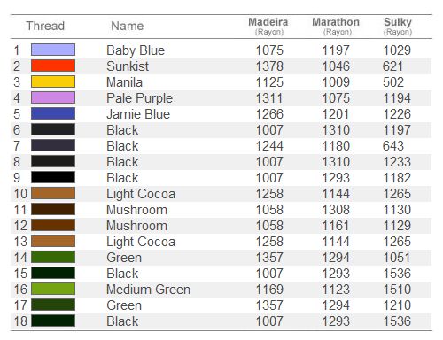Click the Manila yellow thread swatch
Image resolution: width=443 pixels, height=340 pixels.
(x=53, y=81)
